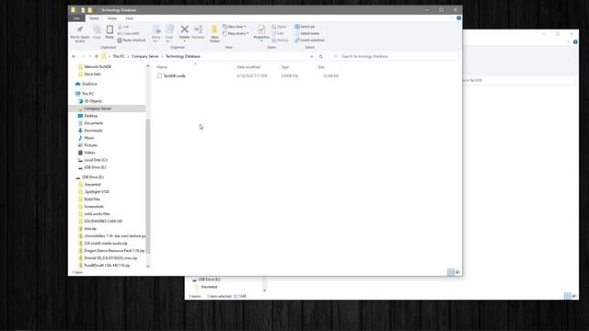Open the address bar history dropdown arrow
This screenshot has height=331, width=589.
[311, 56]
